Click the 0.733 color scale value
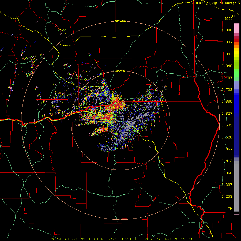This screenshot has width=241, height=241. pos(227,90)
